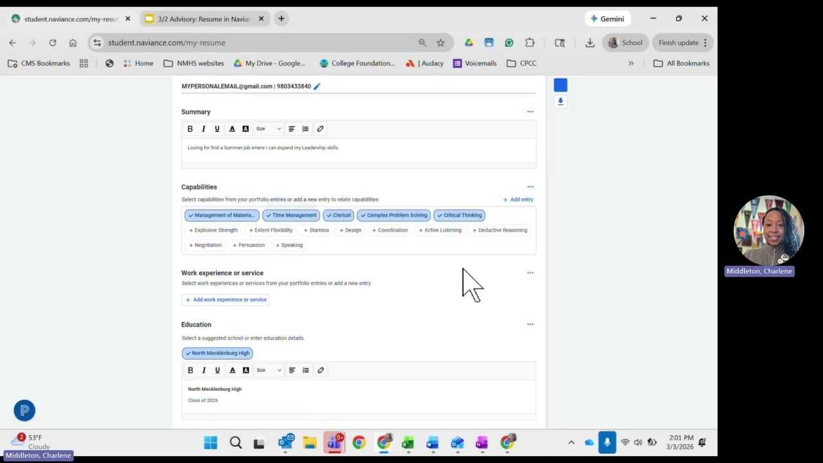The width and height of the screenshot is (823, 463).
Task: Apply underline in the Summary editor toolbar
Action: coord(217,129)
